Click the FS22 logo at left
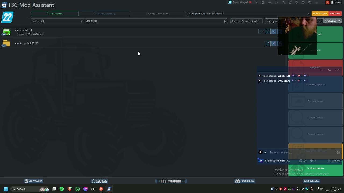 pos(7,17)
